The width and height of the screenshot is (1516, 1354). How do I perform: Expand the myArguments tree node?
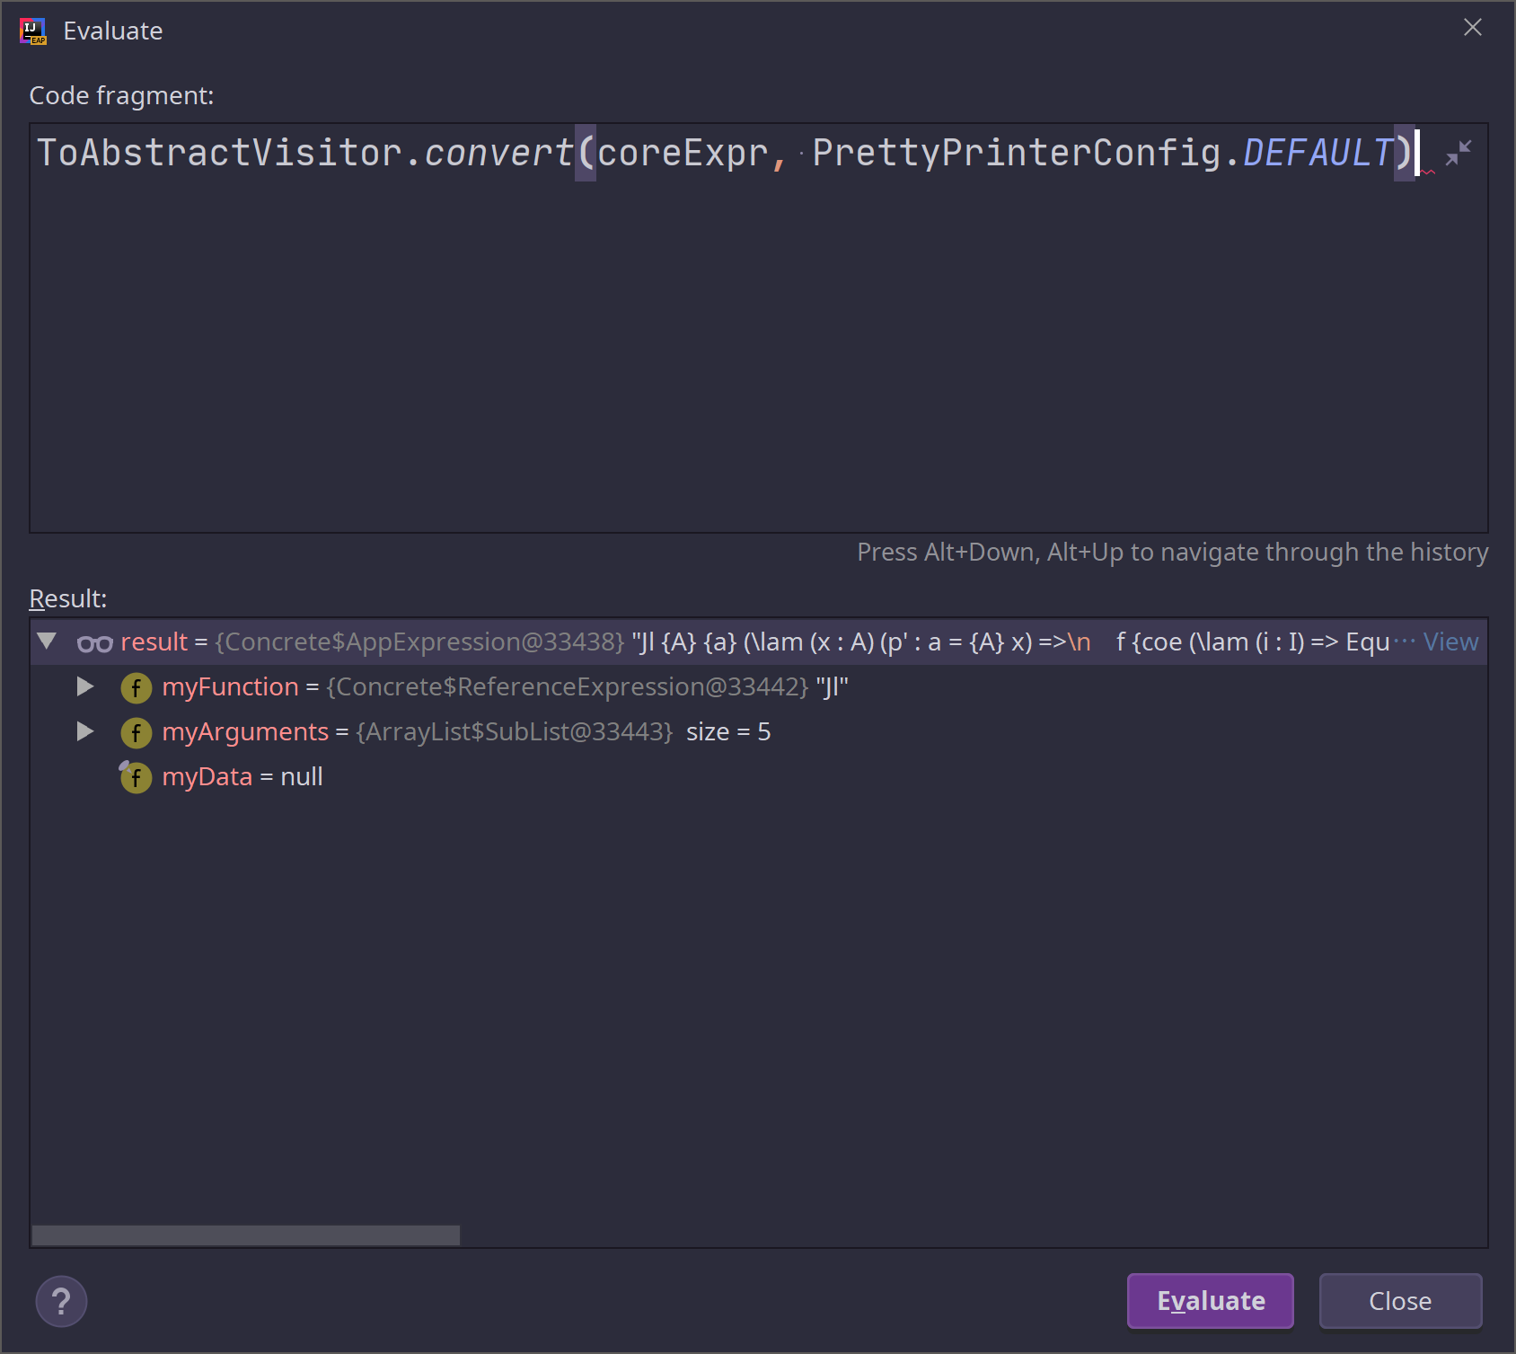pos(85,732)
